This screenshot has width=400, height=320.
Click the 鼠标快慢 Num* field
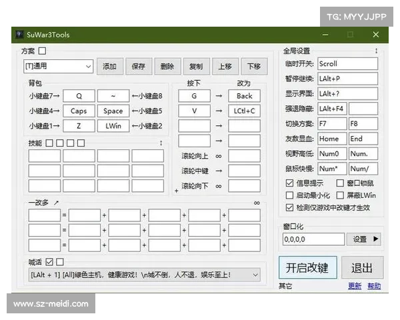pyautogui.click(x=332, y=169)
